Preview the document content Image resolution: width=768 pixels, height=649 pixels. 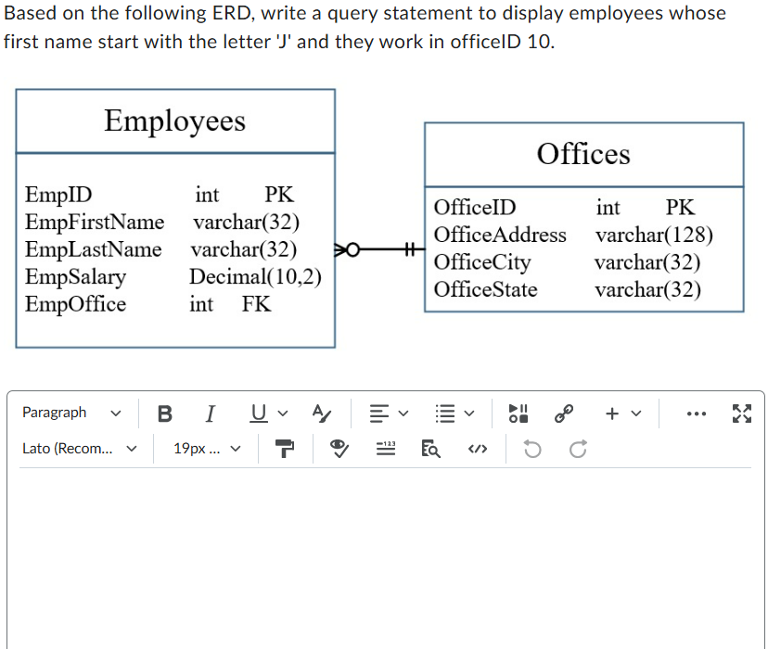[x=430, y=448]
